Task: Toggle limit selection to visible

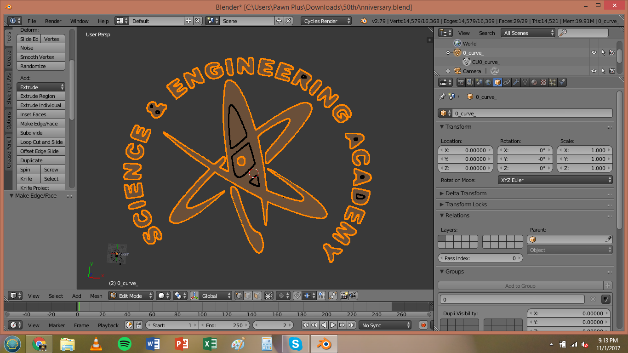Action: [x=269, y=296]
